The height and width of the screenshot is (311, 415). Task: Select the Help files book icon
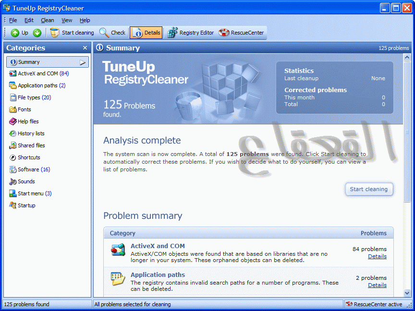pos(12,121)
